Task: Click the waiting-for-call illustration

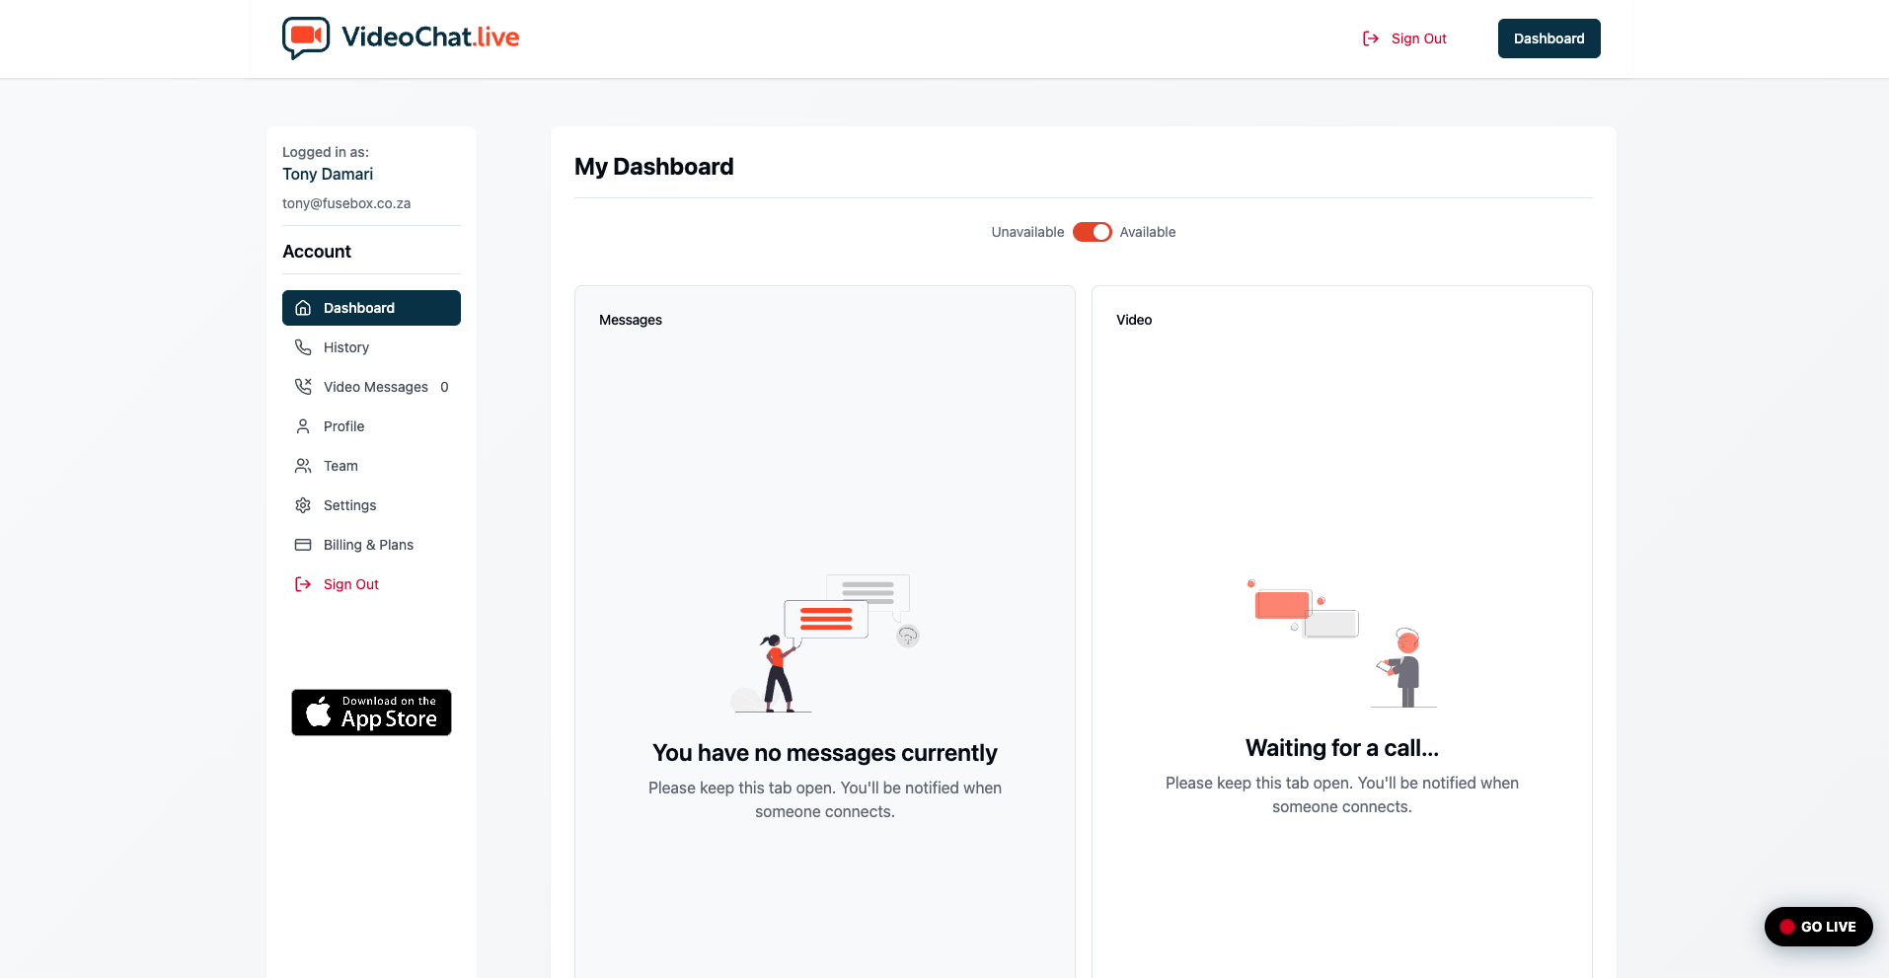Action: pyautogui.click(x=1342, y=642)
